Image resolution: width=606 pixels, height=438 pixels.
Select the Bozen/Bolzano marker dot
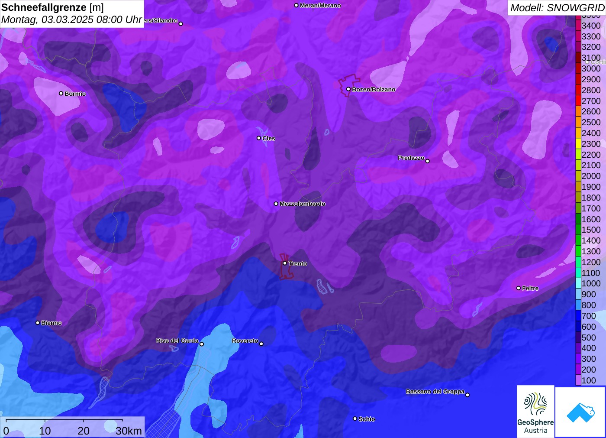pyautogui.click(x=348, y=89)
